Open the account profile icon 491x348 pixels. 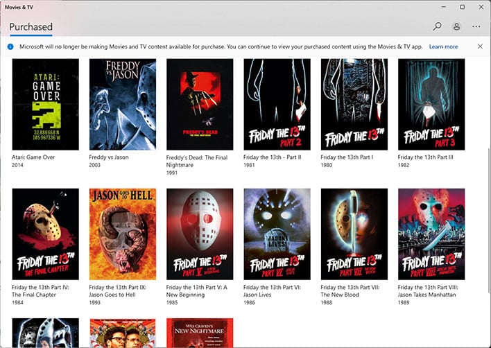pyautogui.click(x=456, y=26)
